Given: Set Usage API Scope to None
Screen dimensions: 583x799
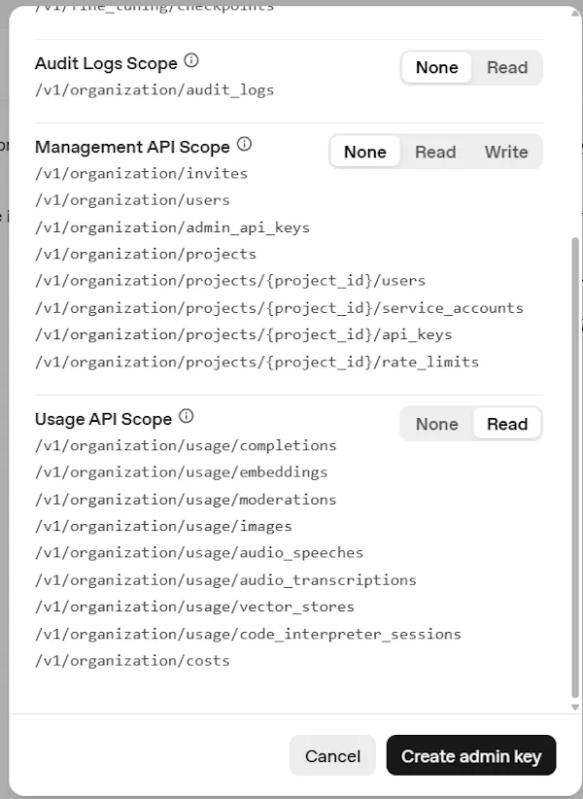Looking at the screenshot, I should [x=436, y=424].
